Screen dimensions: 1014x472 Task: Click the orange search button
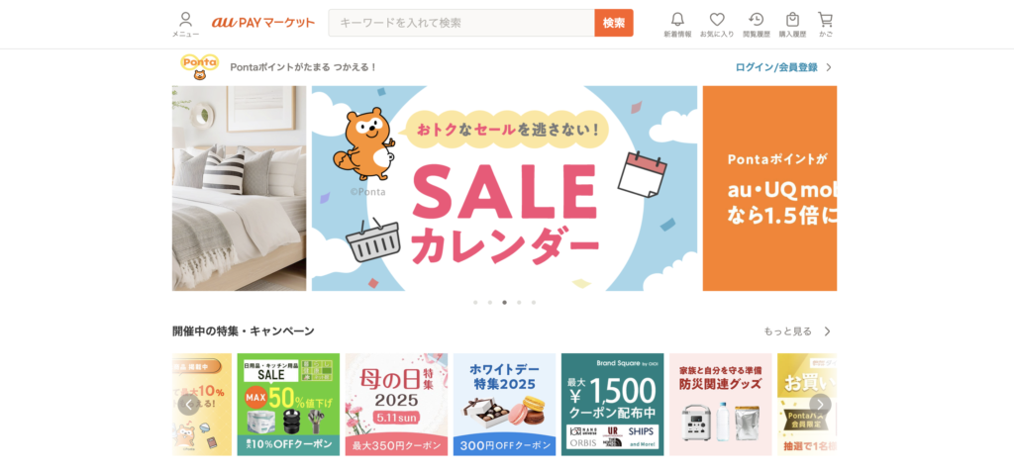coord(614,23)
